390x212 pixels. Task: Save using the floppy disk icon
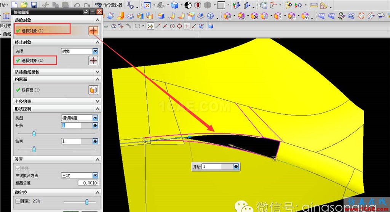[x=34, y=5]
